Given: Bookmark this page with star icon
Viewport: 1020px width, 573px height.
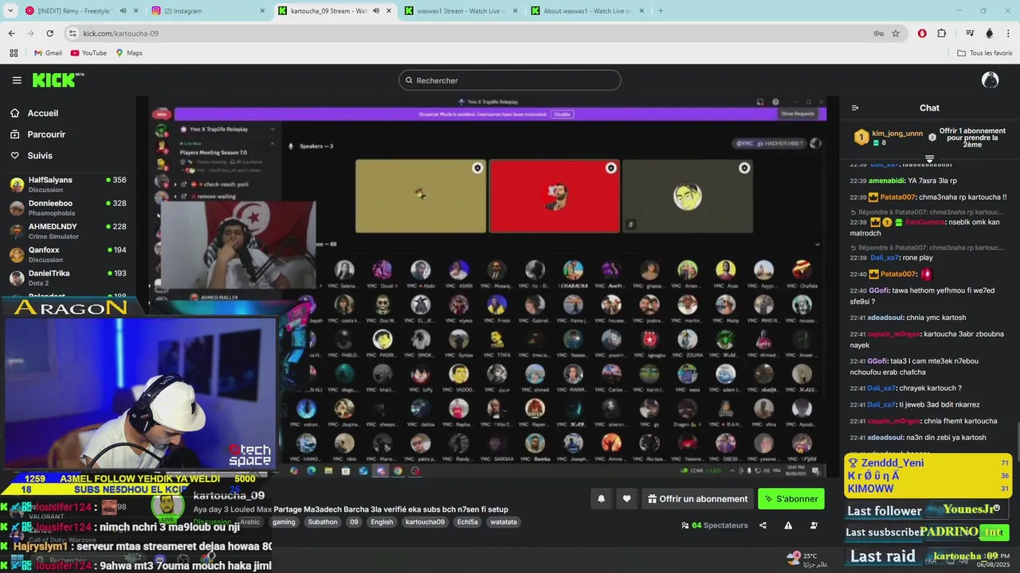Looking at the screenshot, I should pos(896,33).
